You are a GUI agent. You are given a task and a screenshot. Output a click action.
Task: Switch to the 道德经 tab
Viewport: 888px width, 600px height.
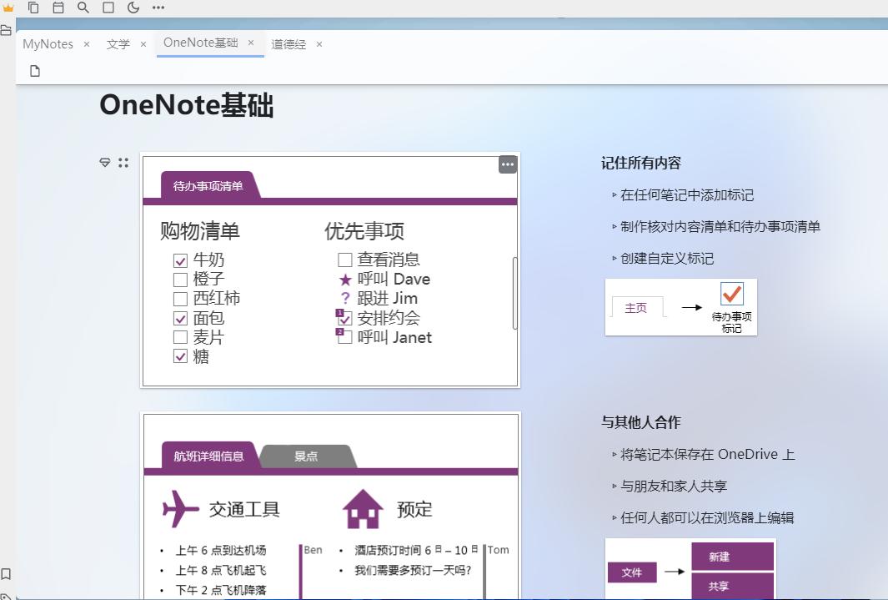click(288, 44)
